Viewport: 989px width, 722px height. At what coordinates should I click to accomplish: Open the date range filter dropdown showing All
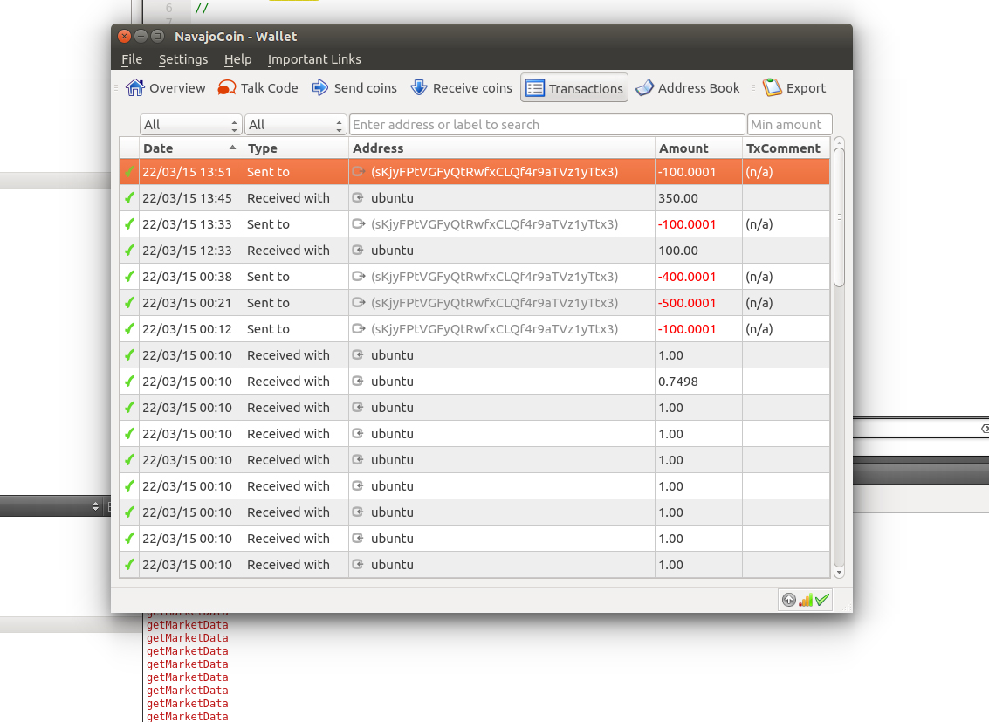pos(190,125)
